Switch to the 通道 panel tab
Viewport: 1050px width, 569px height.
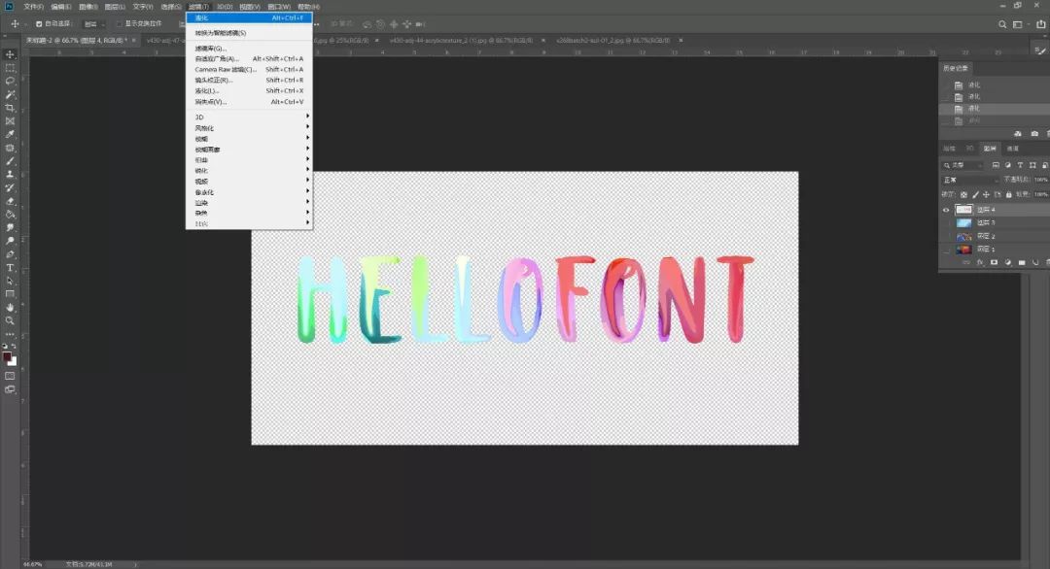click(1012, 149)
